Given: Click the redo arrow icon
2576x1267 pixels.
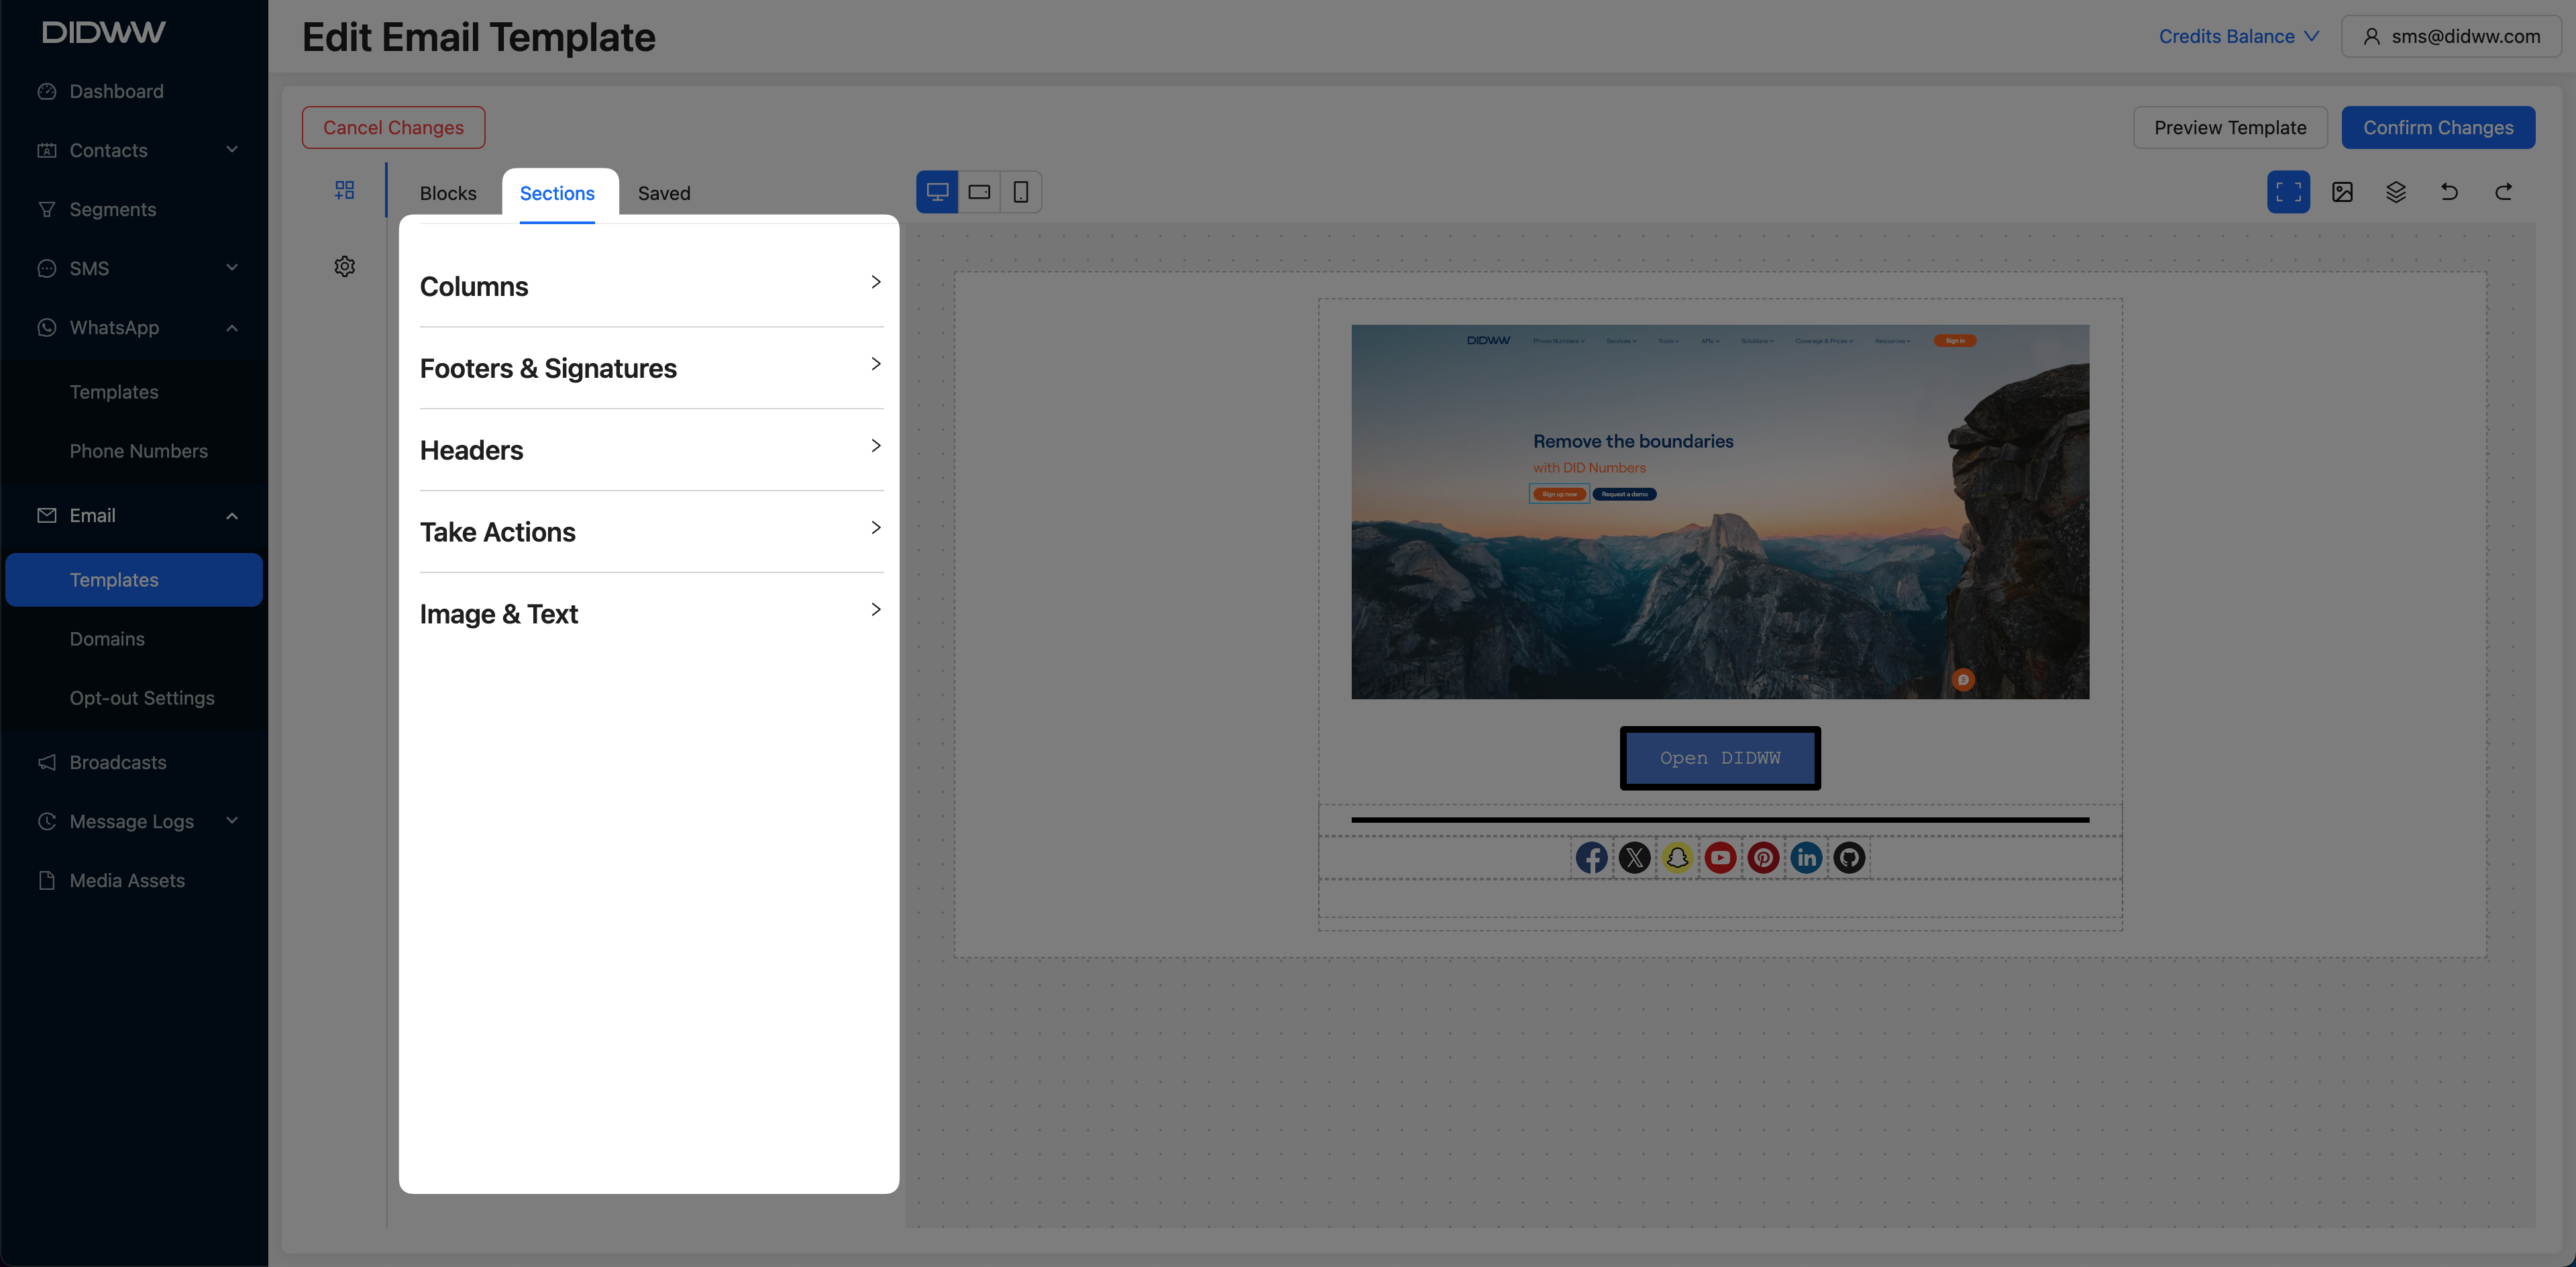Looking at the screenshot, I should [2503, 192].
